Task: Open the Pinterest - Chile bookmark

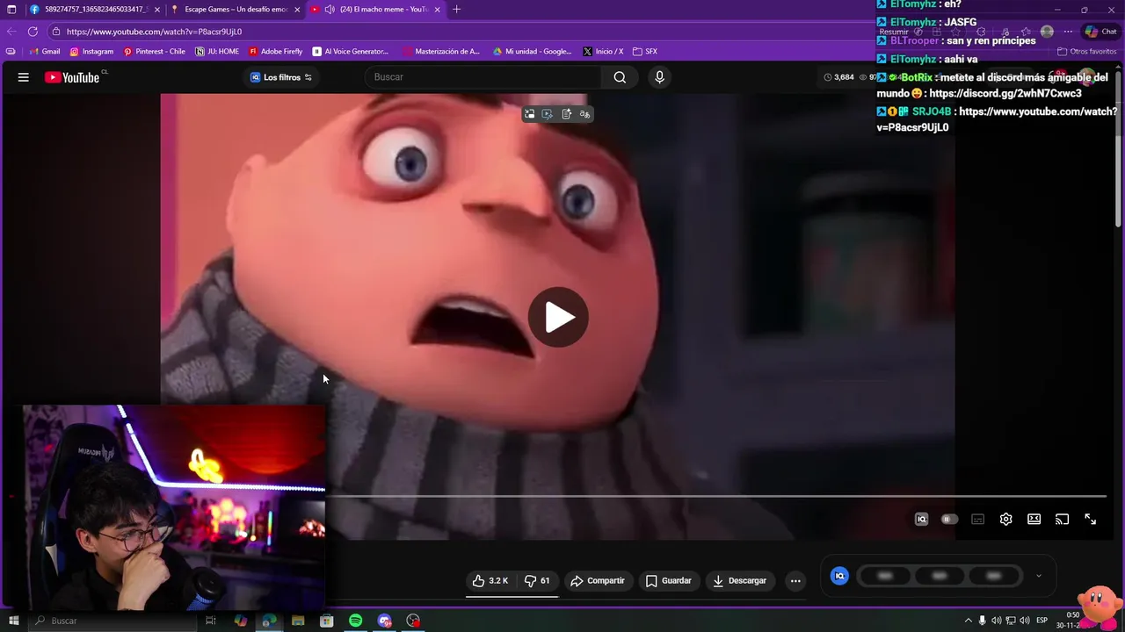Action: pyautogui.click(x=154, y=52)
